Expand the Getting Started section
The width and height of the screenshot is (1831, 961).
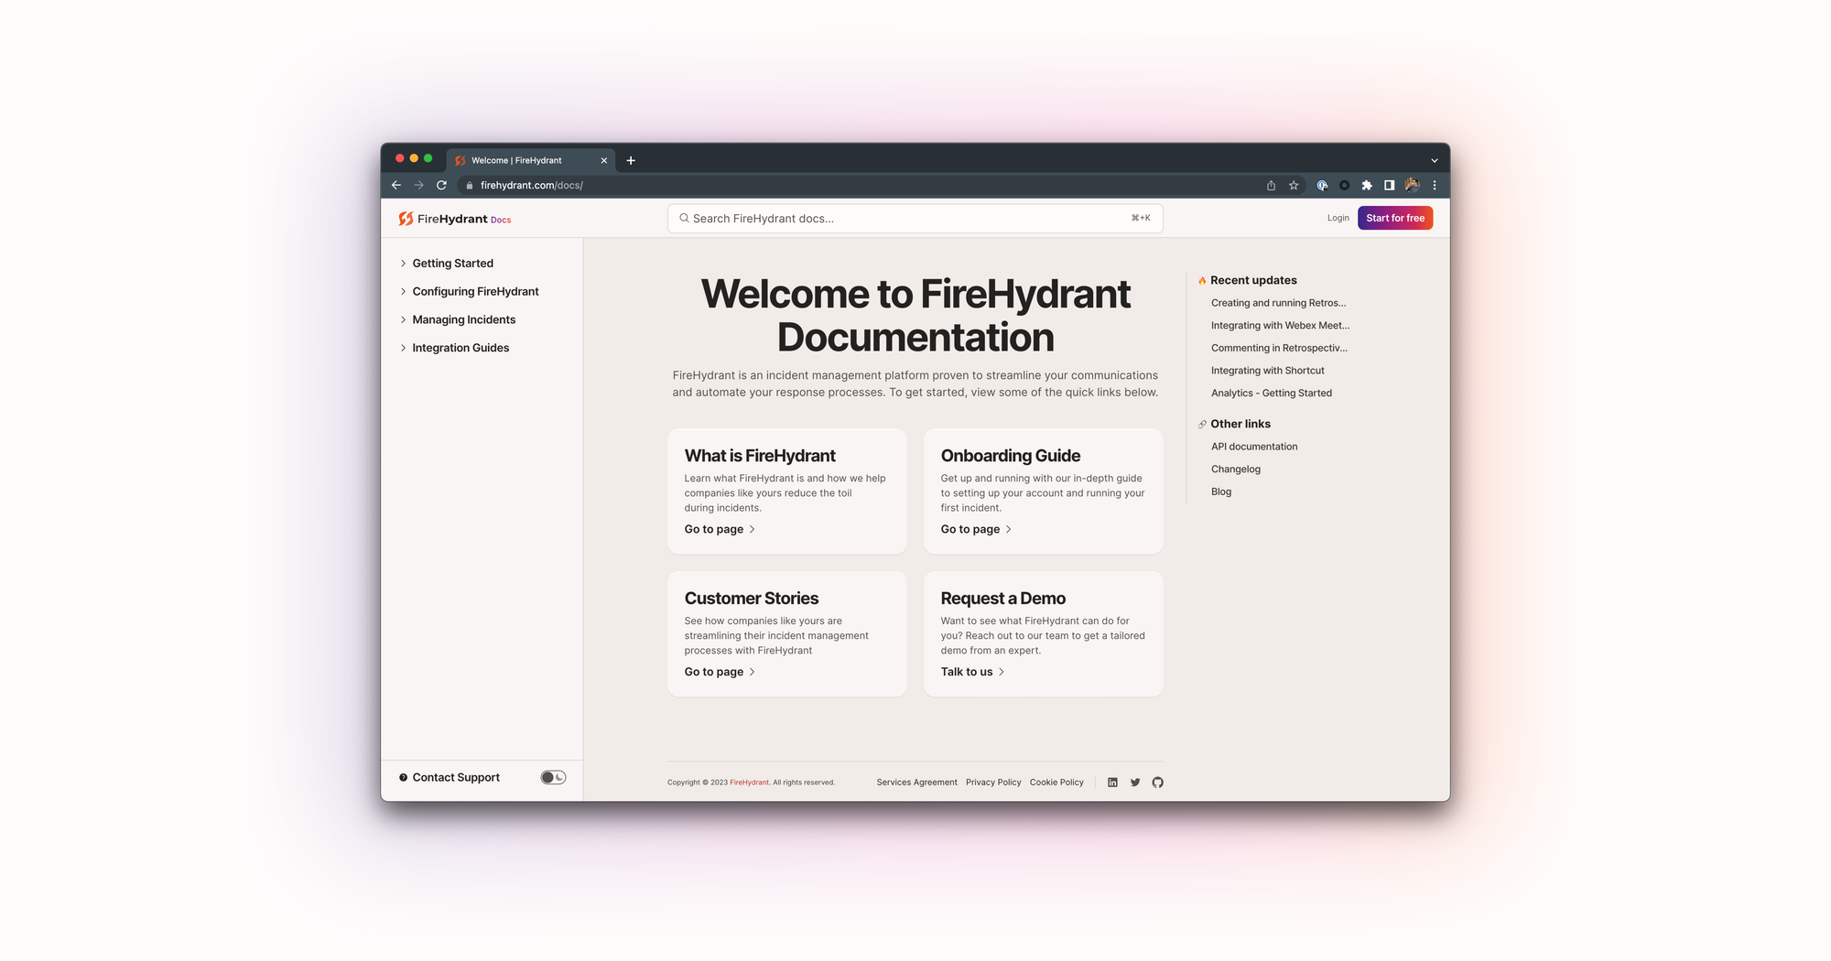point(452,263)
